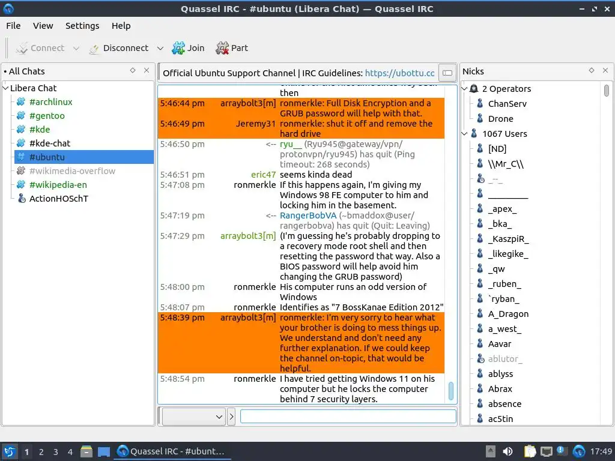The image size is (615, 461).
Task: Click ryu__ nick in quit message
Action: tap(291, 144)
